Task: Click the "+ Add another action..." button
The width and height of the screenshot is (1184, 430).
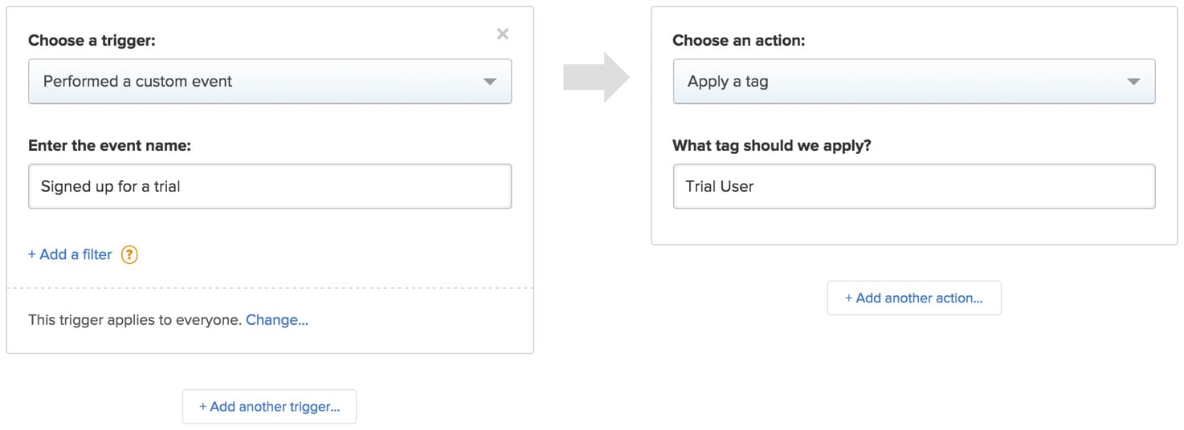Action: [x=914, y=298]
